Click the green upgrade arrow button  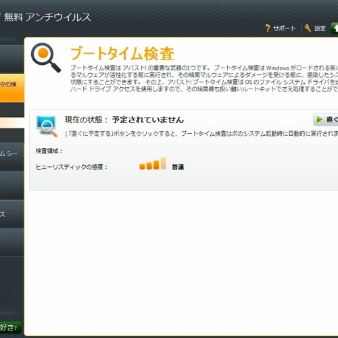(x=335, y=28)
